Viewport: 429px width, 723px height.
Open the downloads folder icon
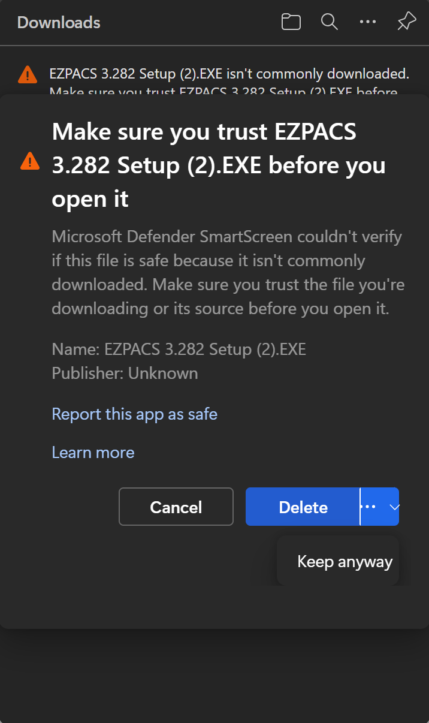(291, 22)
